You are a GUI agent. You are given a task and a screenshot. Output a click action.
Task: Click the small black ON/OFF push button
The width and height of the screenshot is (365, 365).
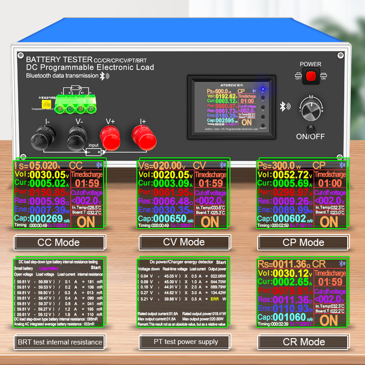(x=311, y=129)
